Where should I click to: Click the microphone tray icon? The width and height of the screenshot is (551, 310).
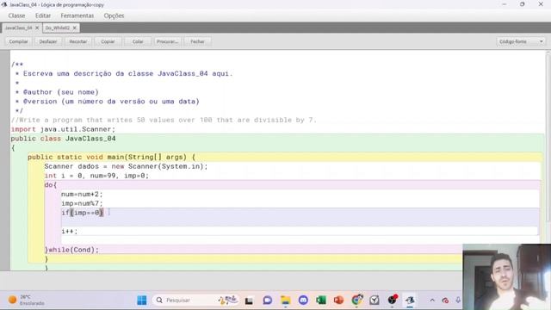coord(458,300)
